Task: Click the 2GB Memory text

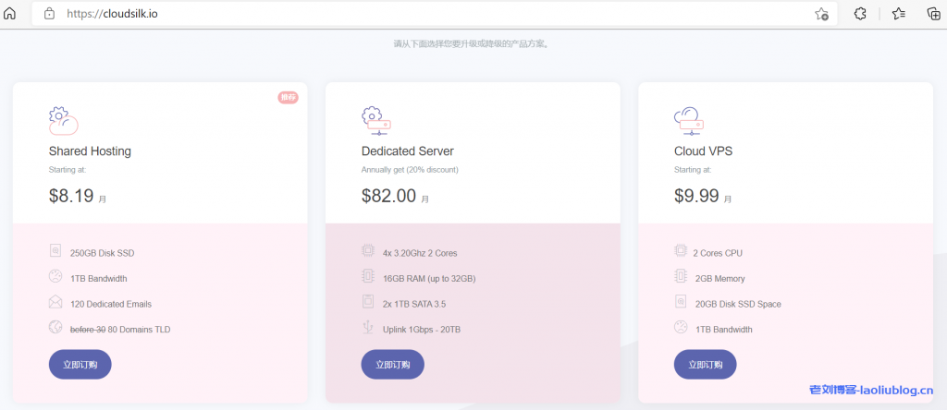Action: 719,279
